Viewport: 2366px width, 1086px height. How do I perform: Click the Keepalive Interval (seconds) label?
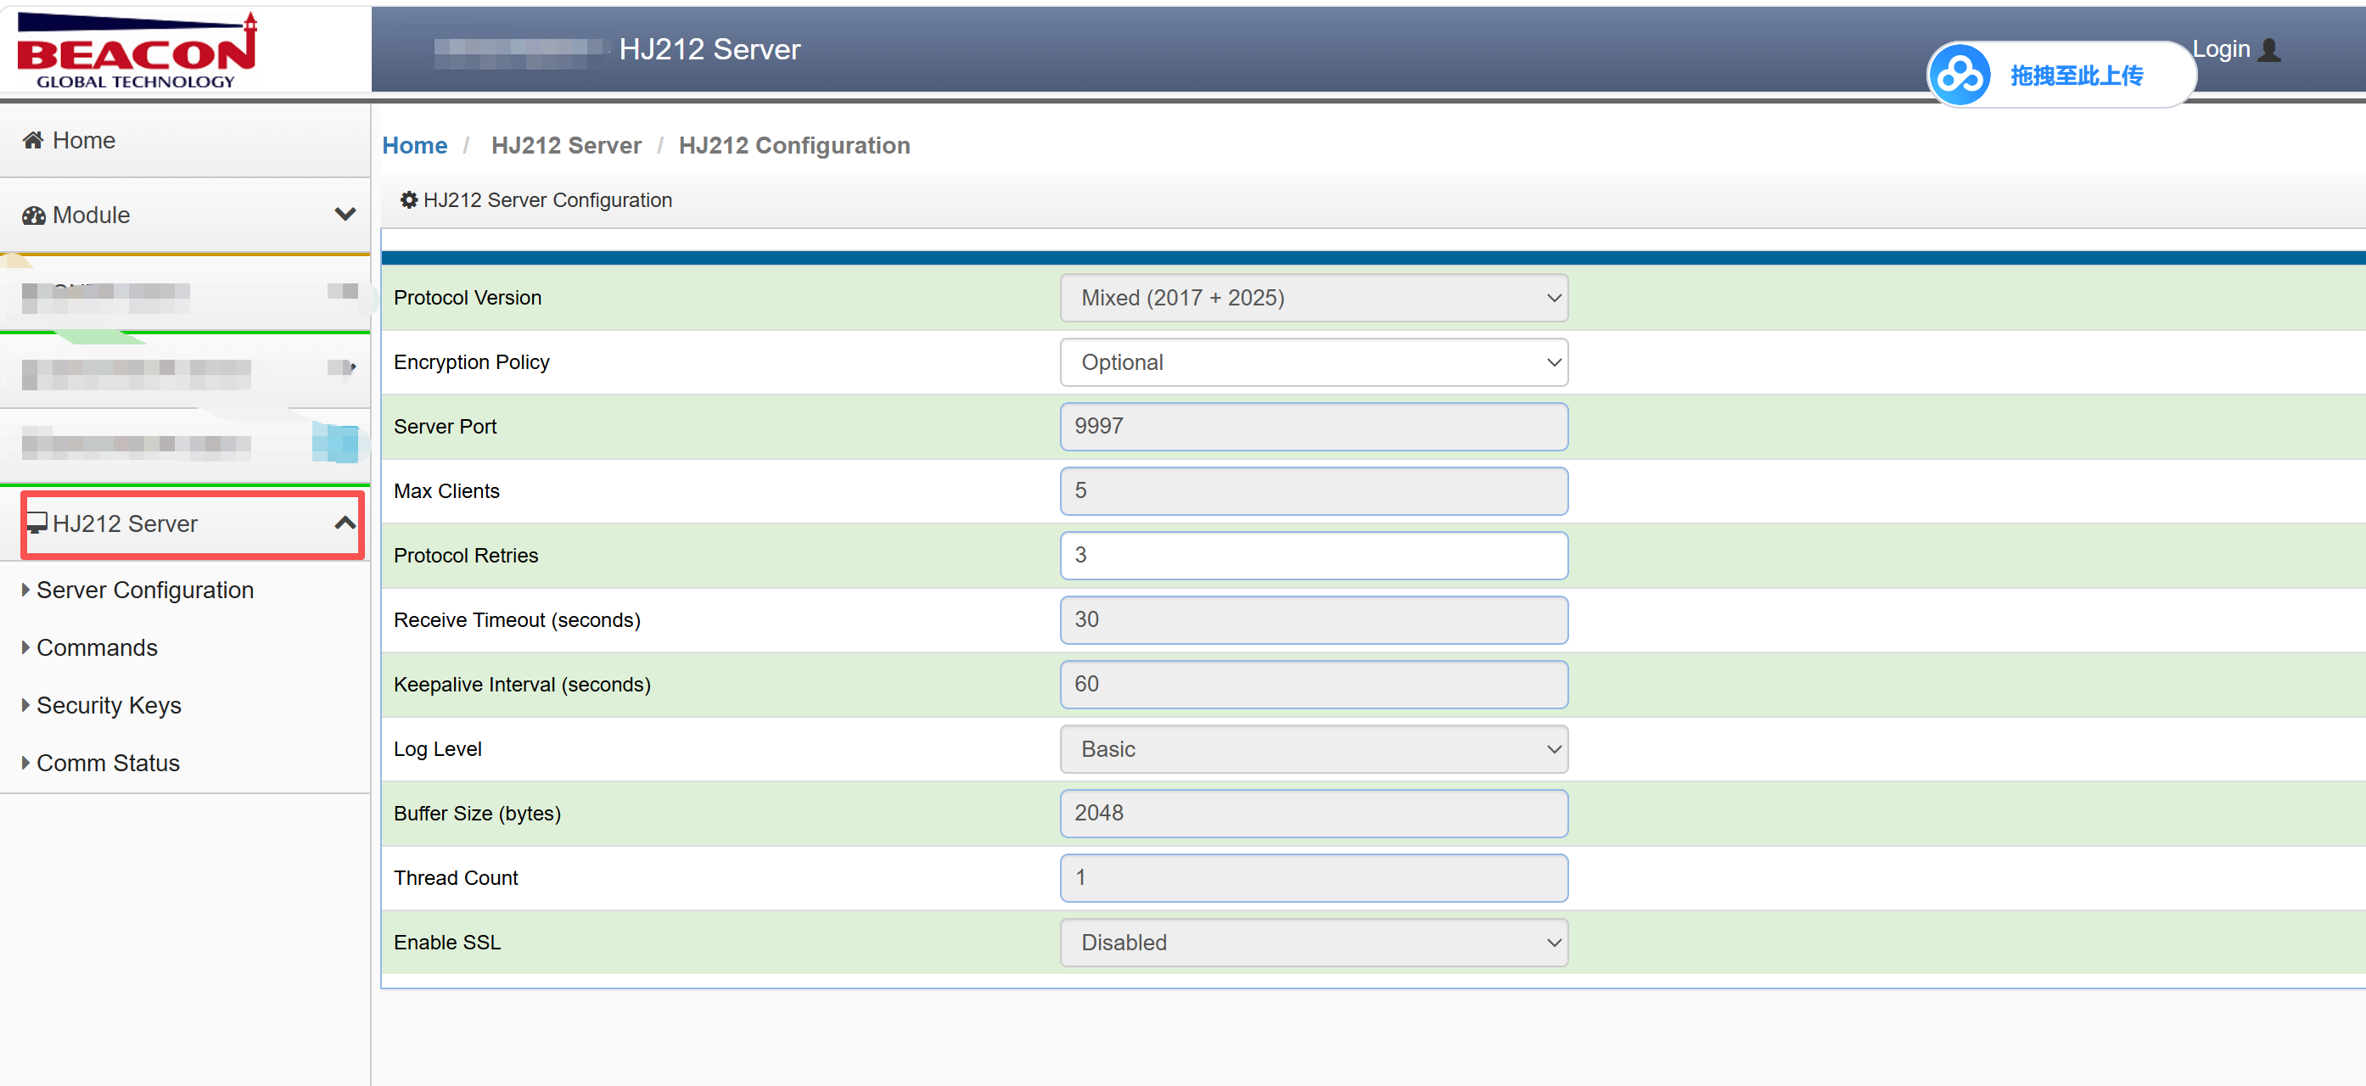pos(522,685)
